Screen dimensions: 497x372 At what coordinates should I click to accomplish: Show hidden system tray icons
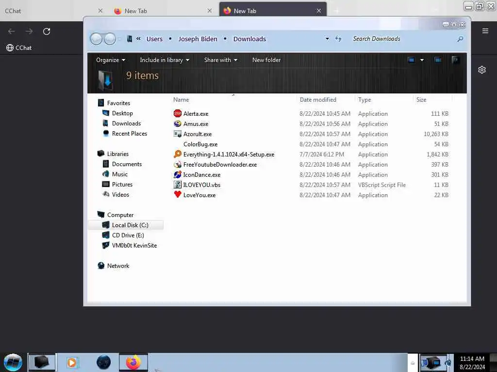pos(413,362)
